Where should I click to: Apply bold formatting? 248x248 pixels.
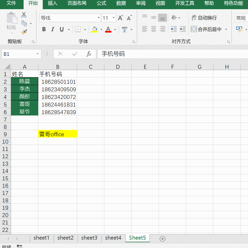(x=44, y=29)
